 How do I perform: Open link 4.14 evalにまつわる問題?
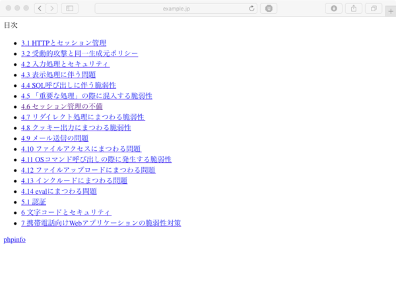coord(59,191)
